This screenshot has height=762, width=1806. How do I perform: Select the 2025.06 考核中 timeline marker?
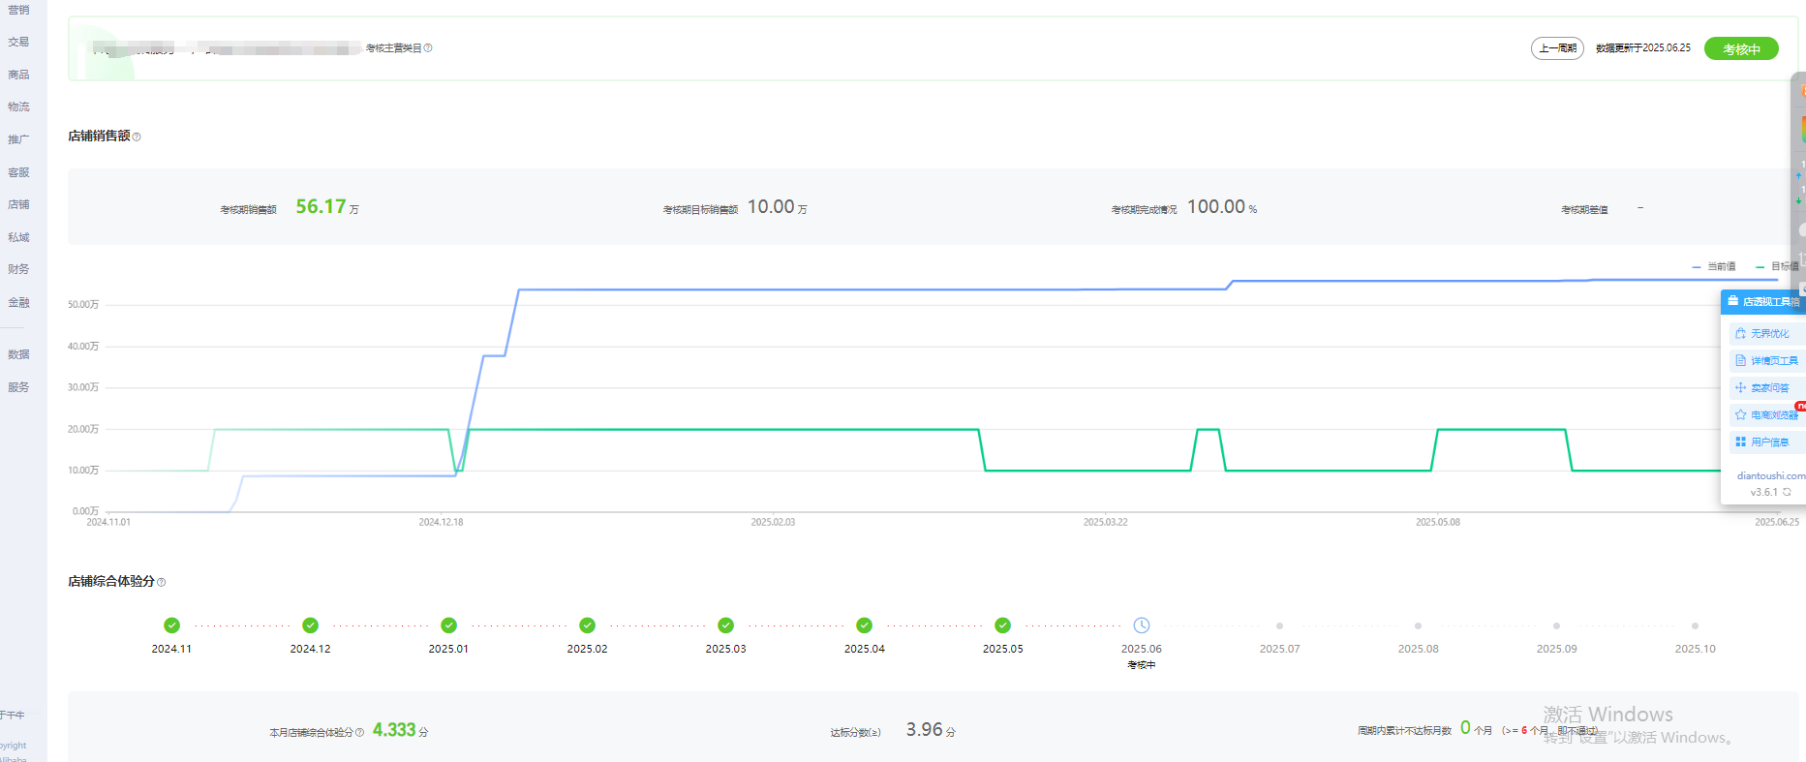pyautogui.click(x=1142, y=625)
